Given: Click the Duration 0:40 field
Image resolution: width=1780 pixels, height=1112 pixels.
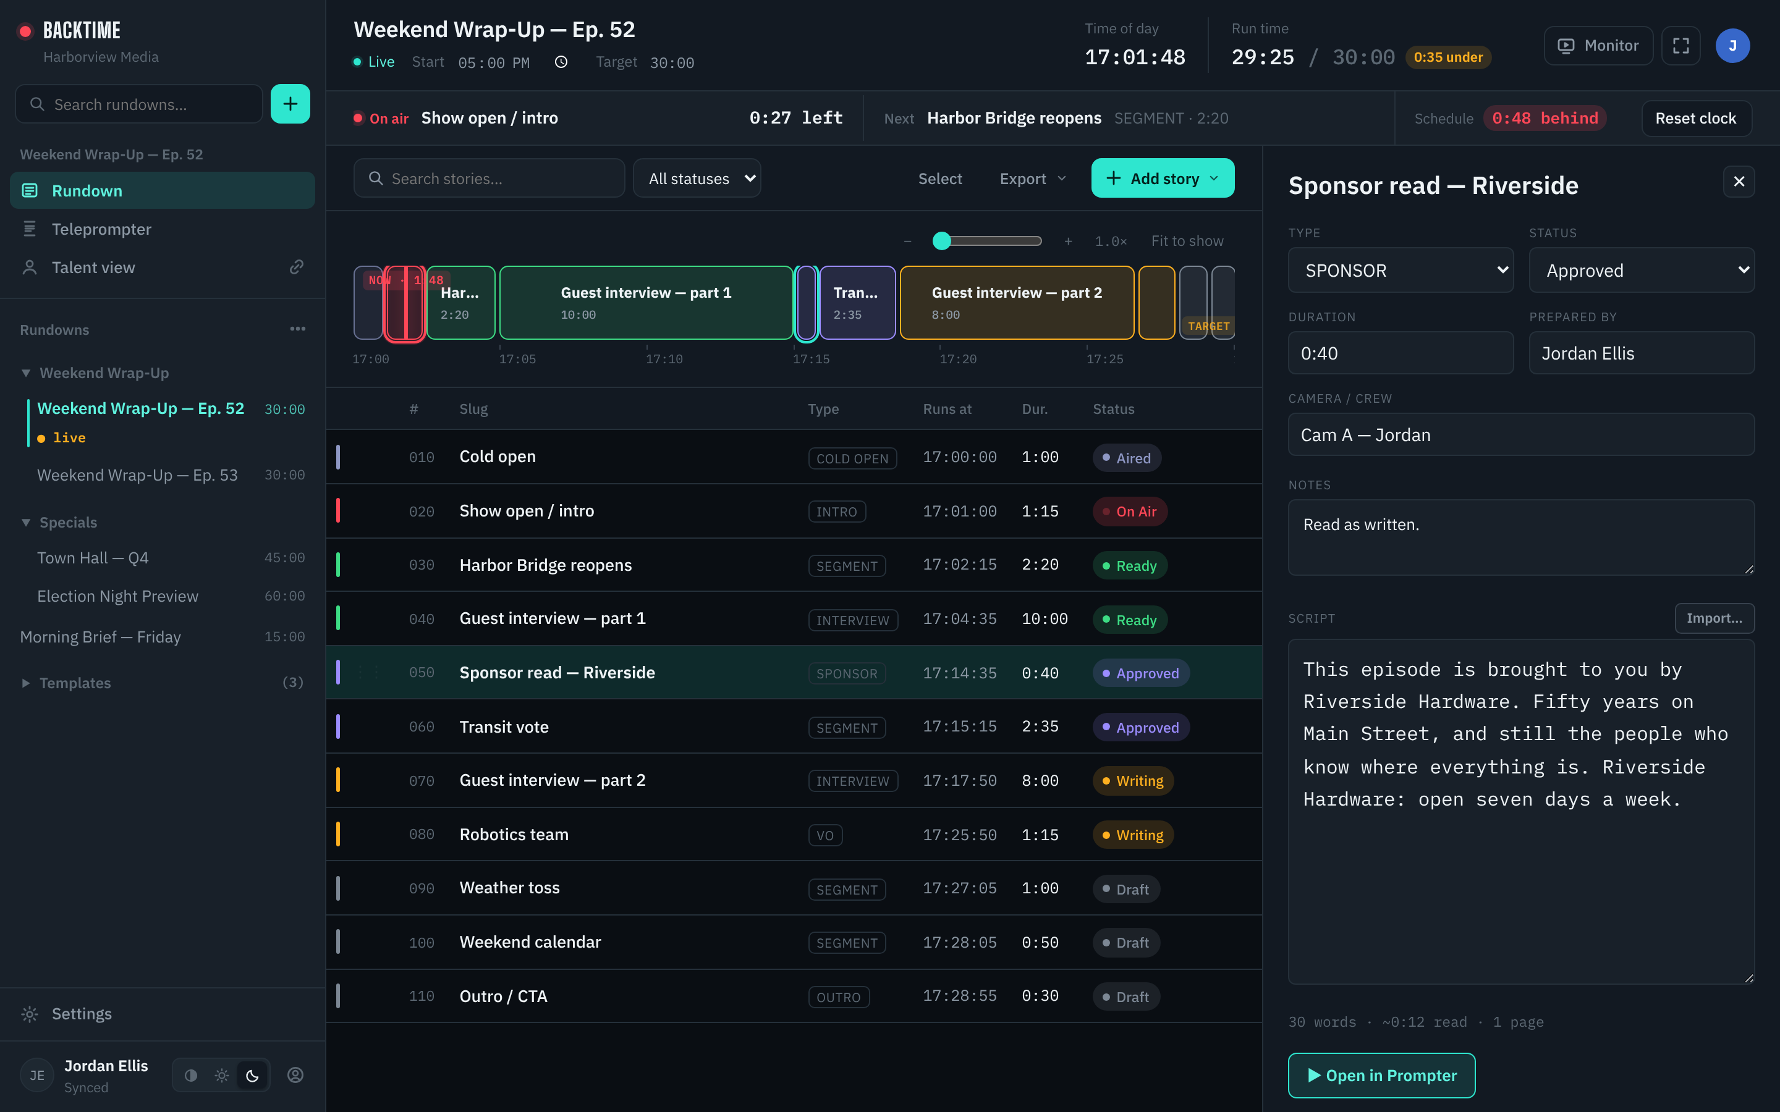Looking at the screenshot, I should point(1401,353).
